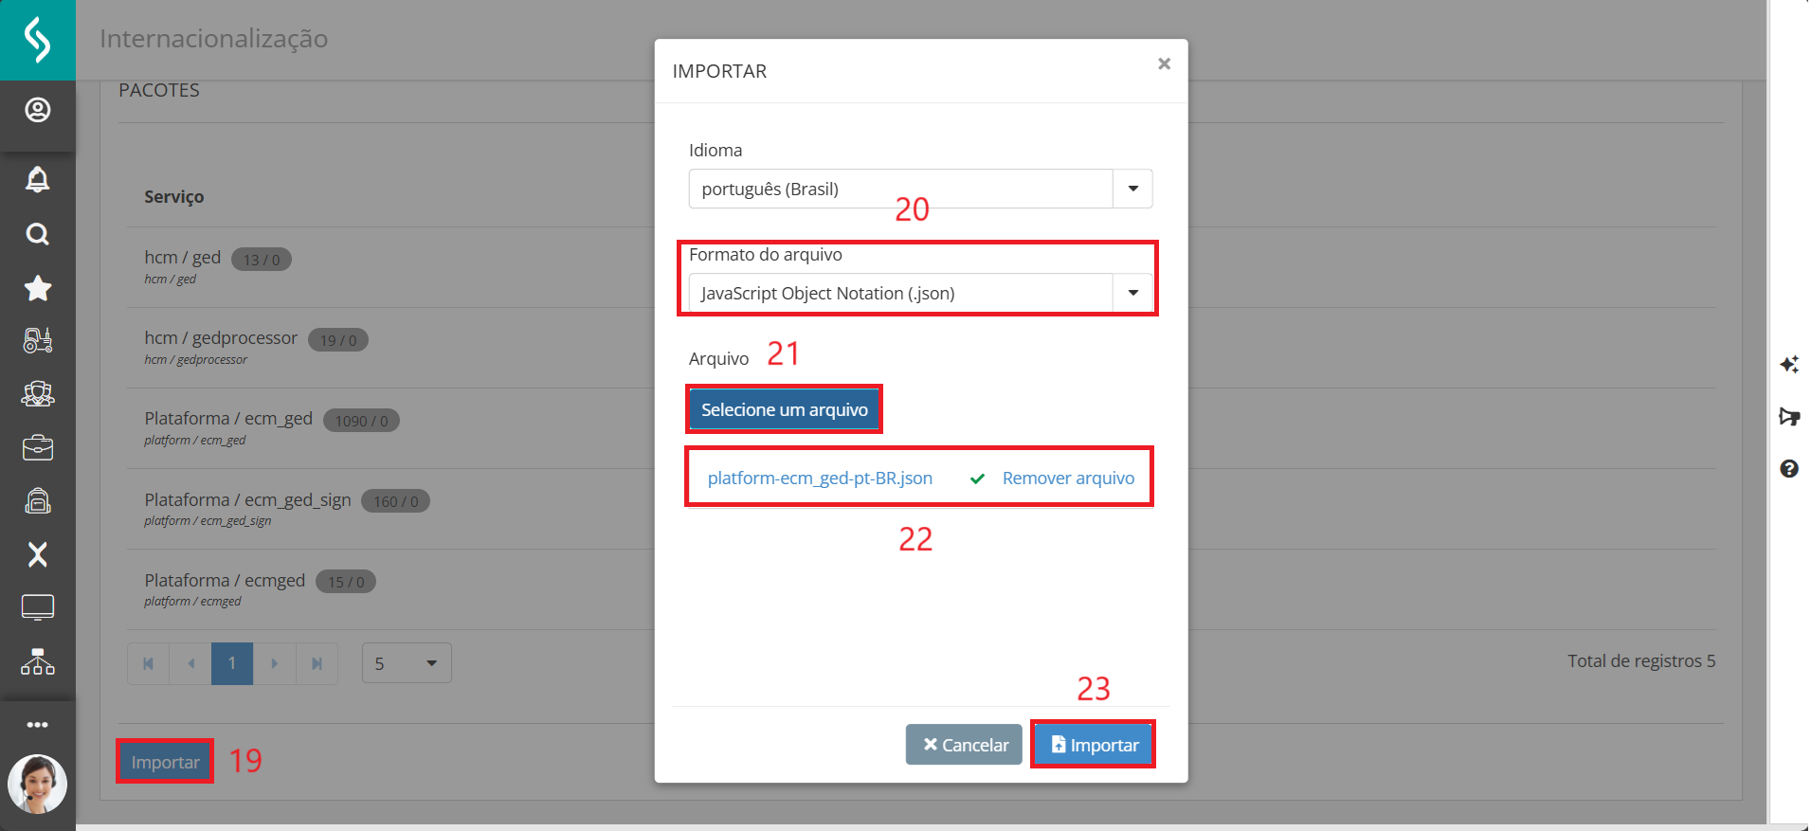1811x831 pixels.
Task: Click the PACOTES section heading
Action: point(159,90)
